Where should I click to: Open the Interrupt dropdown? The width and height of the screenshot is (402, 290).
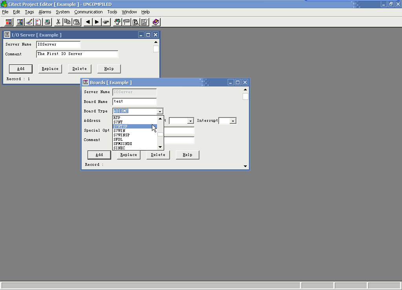pyautogui.click(x=233, y=121)
